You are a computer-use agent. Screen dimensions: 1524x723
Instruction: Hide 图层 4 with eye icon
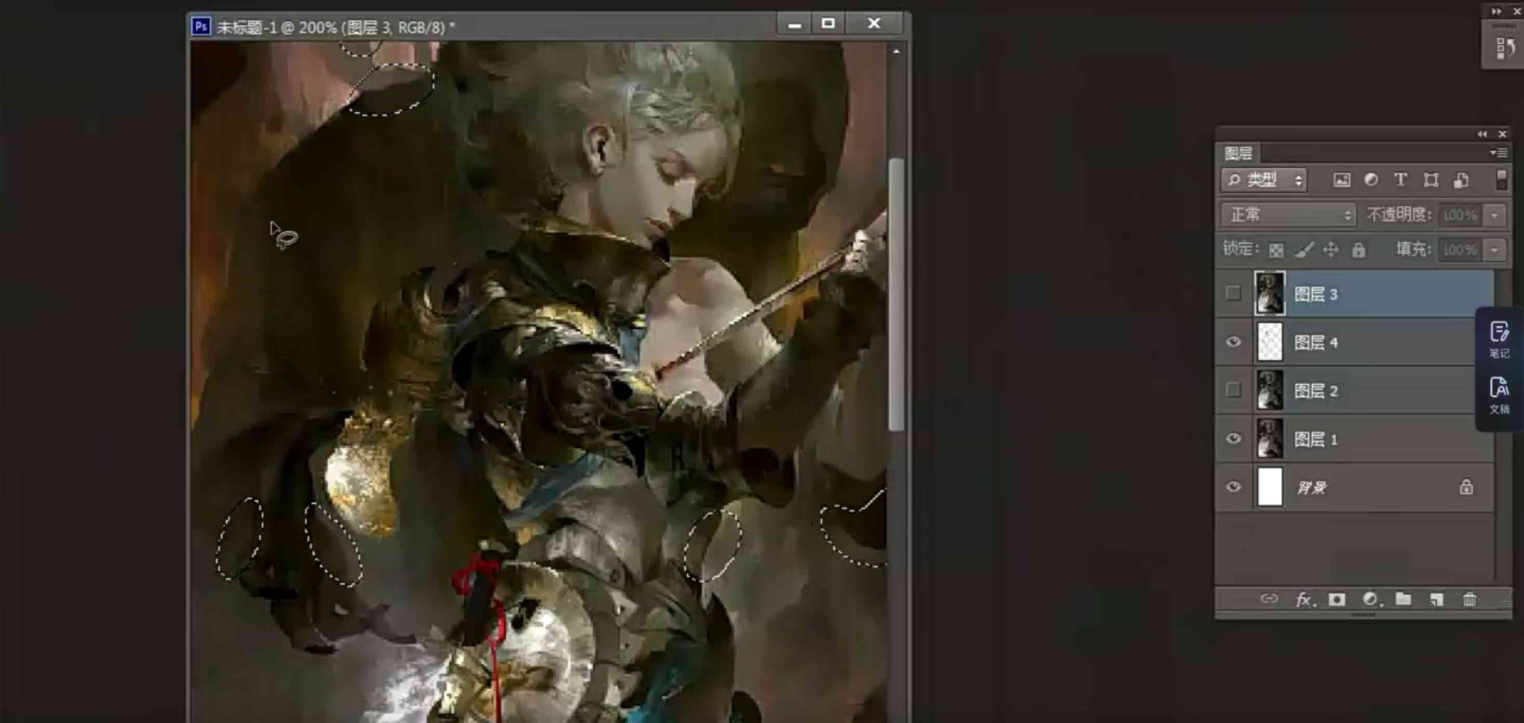coord(1234,341)
